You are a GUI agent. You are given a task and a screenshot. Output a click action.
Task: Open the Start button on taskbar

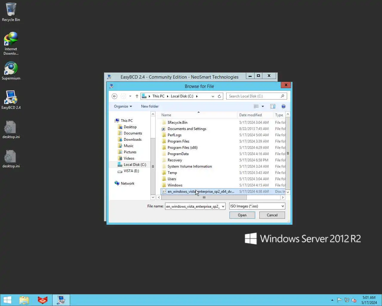coord(7,300)
